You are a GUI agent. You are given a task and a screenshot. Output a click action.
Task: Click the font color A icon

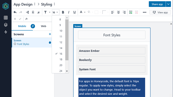coord(81,12)
